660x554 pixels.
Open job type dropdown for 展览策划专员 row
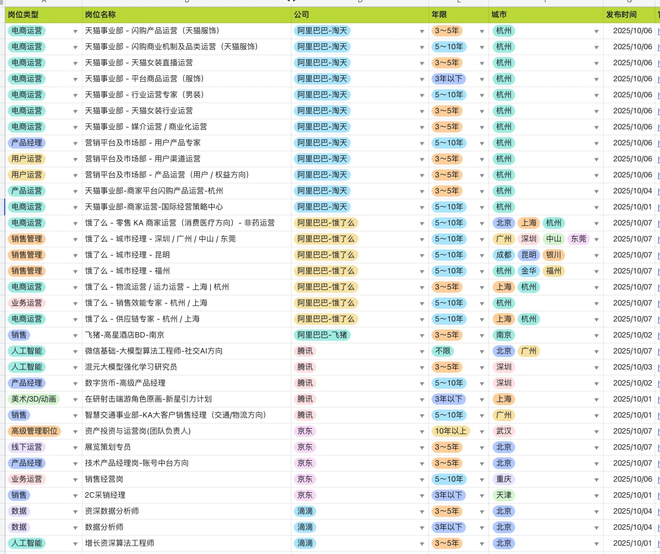tap(75, 448)
